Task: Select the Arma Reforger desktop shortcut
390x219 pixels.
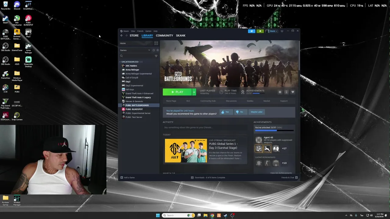Action: 28,48
